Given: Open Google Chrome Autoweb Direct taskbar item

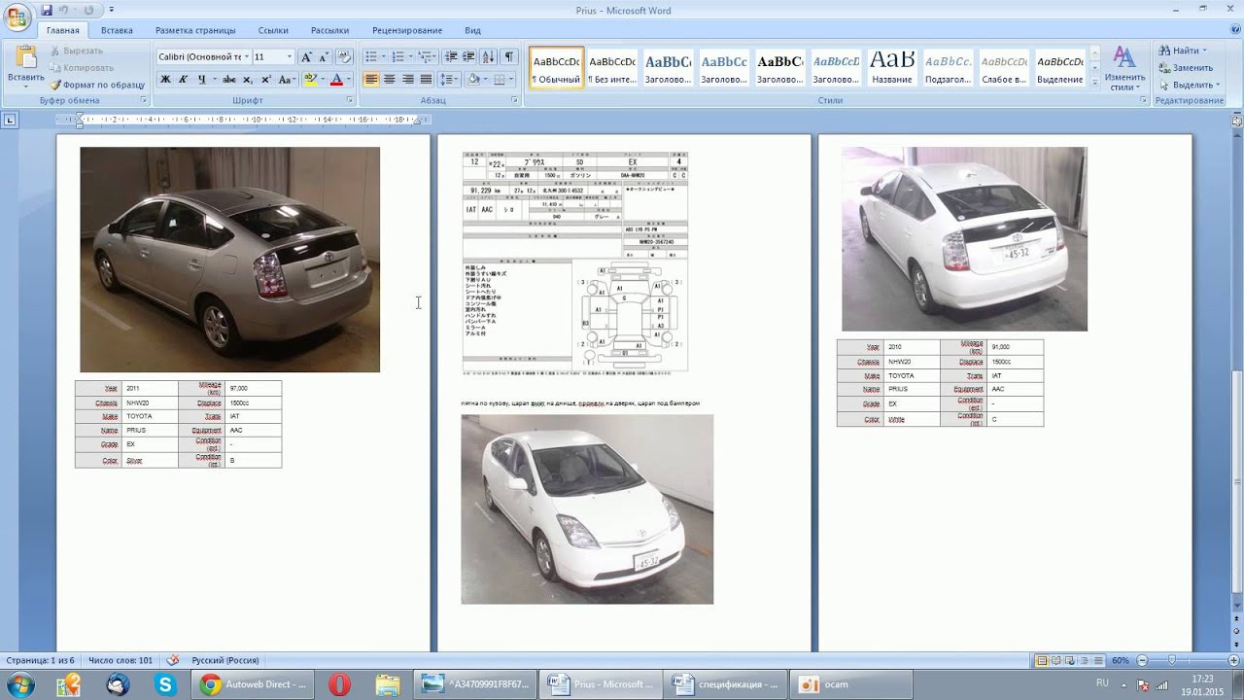Looking at the screenshot, I should [x=253, y=684].
